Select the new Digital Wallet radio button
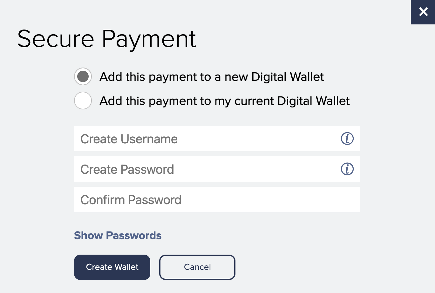Image resolution: width=435 pixels, height=293 pixels. (x=83, y=76)
